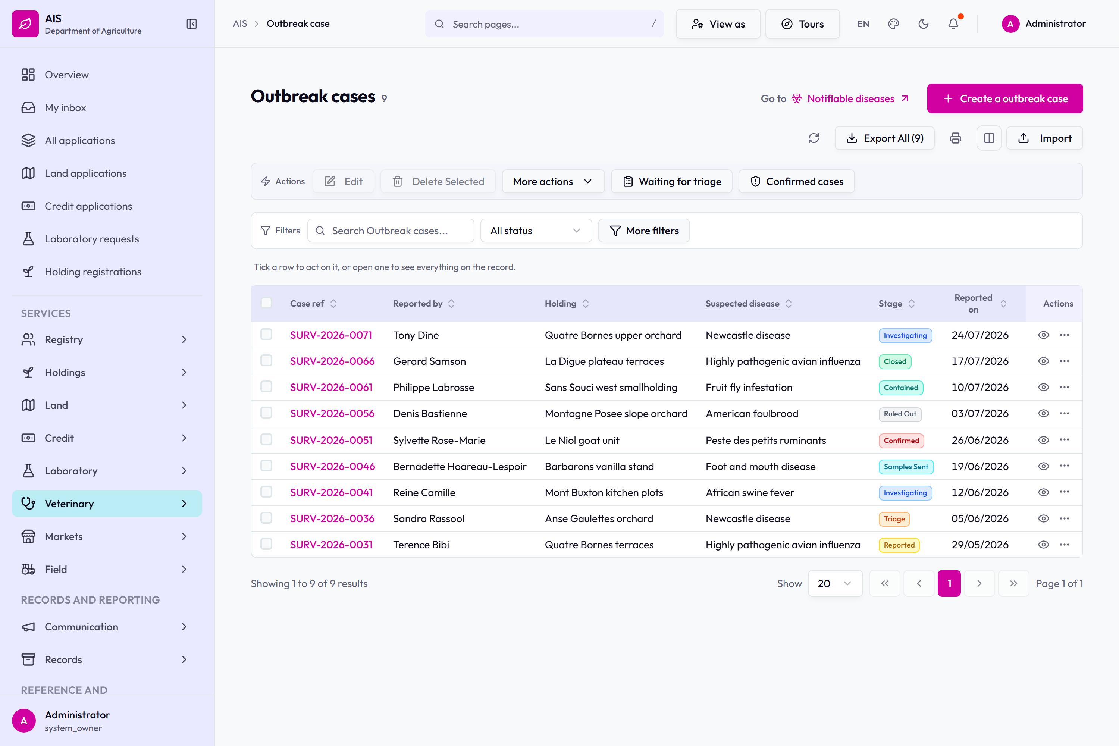Expand the Laboratory services section
Screen dimensions: 1119x746
click(107, 470)
